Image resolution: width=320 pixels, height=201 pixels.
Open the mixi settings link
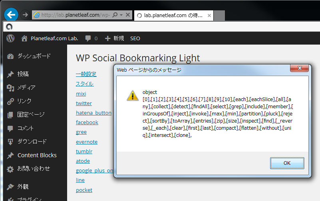point(81,94)
